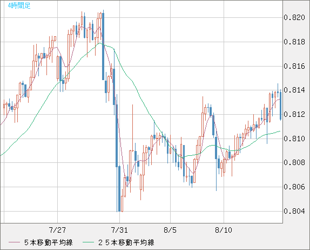Click the 7/31 date label
This screenshot has height=250, width=310.
click(119, 230)
